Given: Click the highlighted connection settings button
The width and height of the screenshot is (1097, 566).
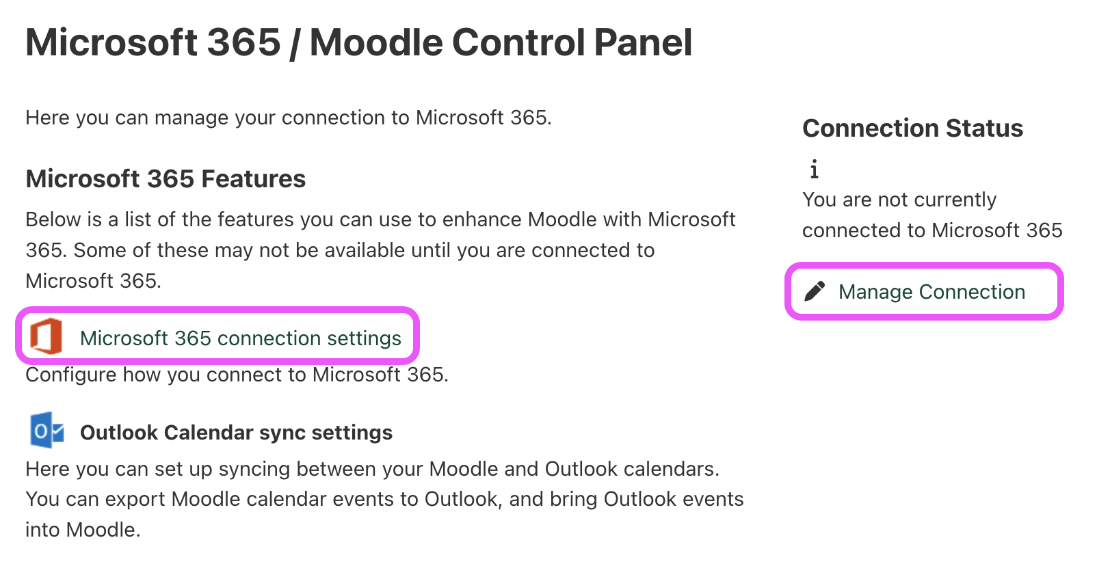Looking at the screenshot, I should 217,336.
